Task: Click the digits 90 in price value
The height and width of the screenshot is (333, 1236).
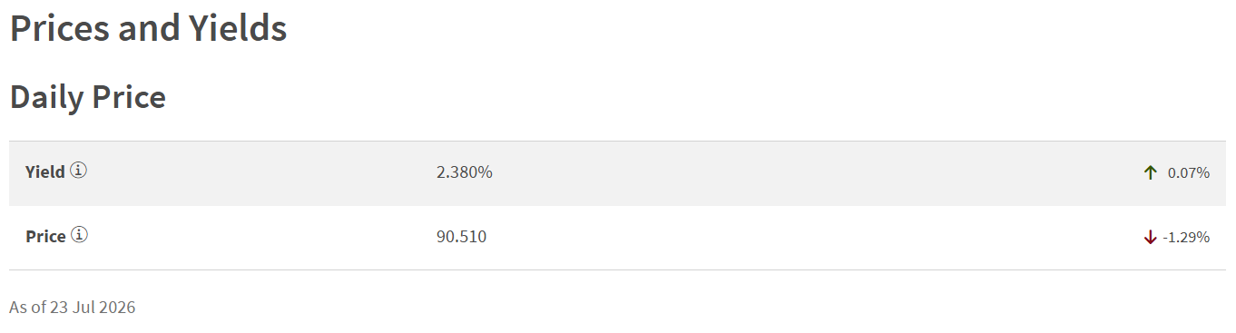Action: (445, 237)
